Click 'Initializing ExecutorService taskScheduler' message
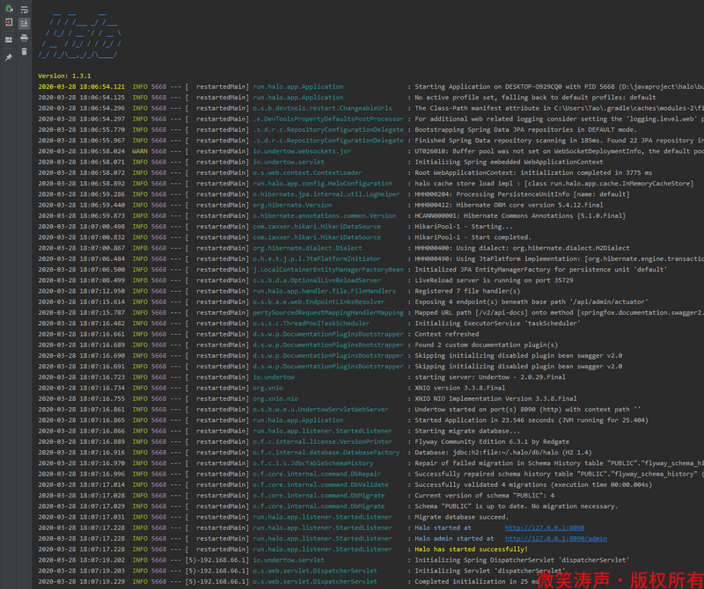Image resolution: width=704 pixels, height=589 pixels. point(497,324)
